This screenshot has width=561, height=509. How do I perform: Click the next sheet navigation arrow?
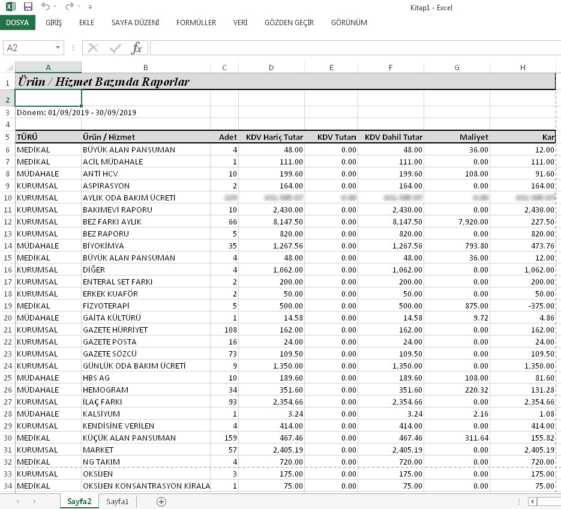coord(34,501)
